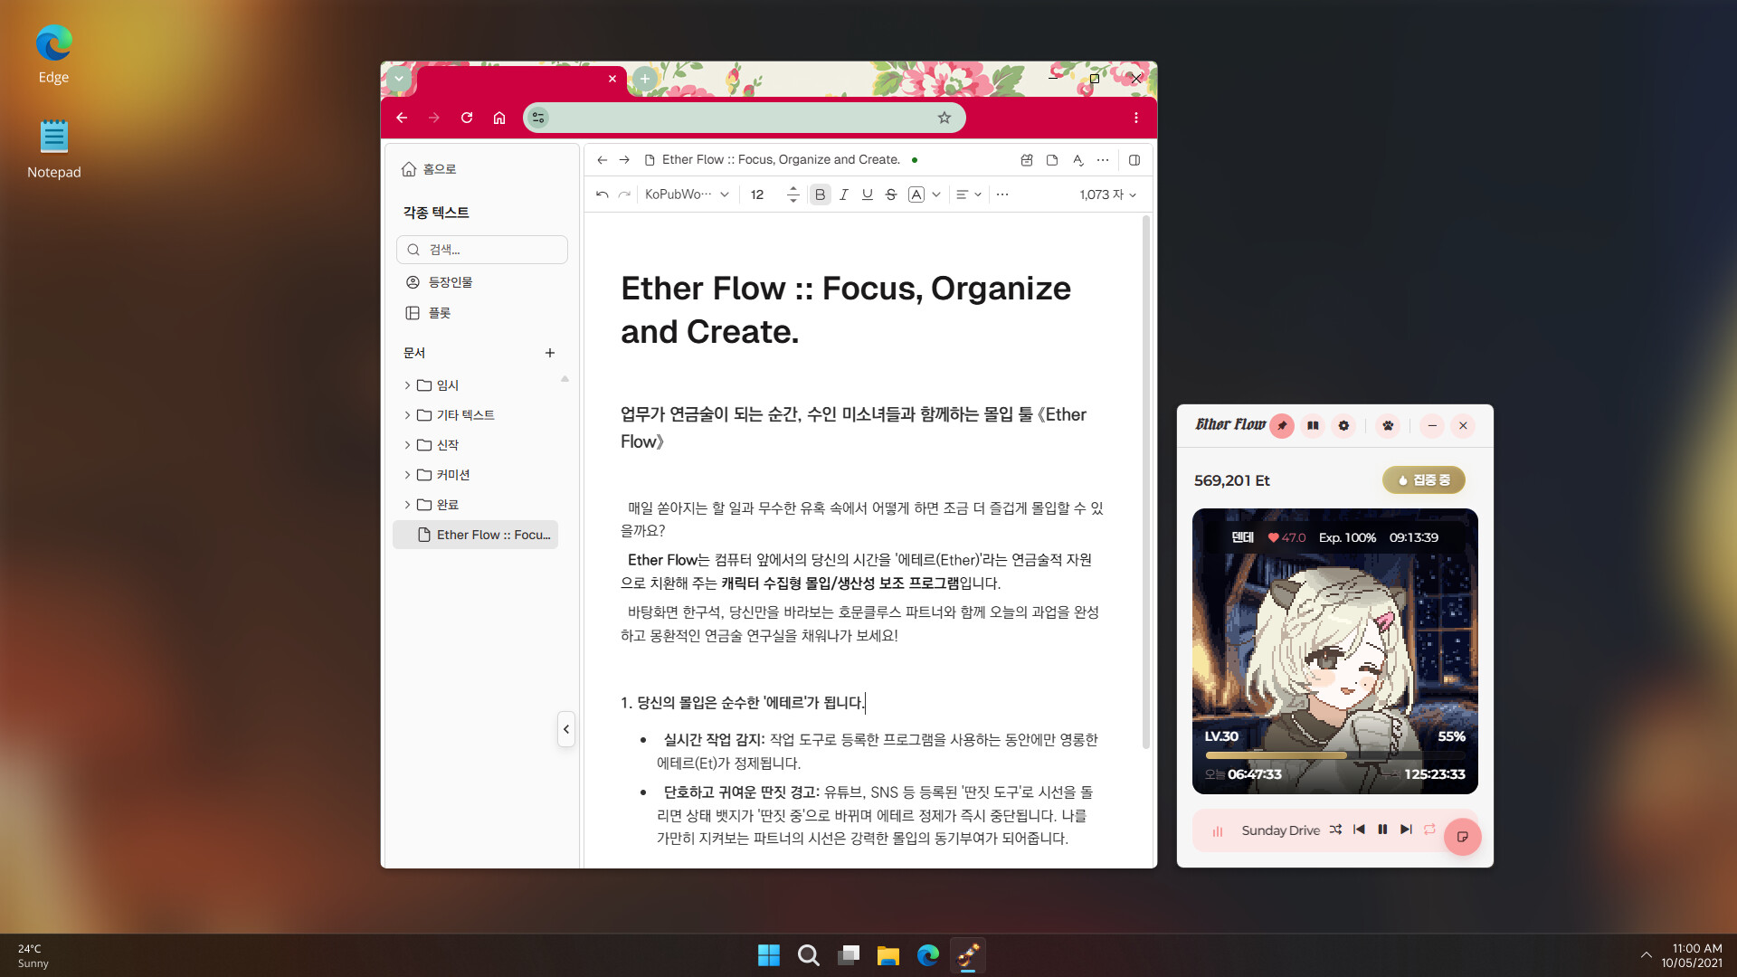This screenshot has width=1737, height=977.
Task: Open the 플롯 plot section
Action: click(428, 313)
